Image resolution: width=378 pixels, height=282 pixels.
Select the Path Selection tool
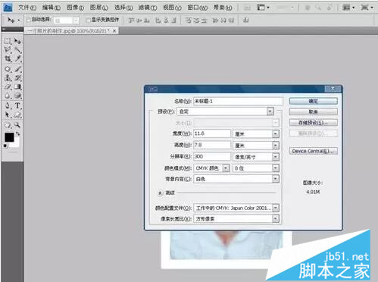coord(8,115)
